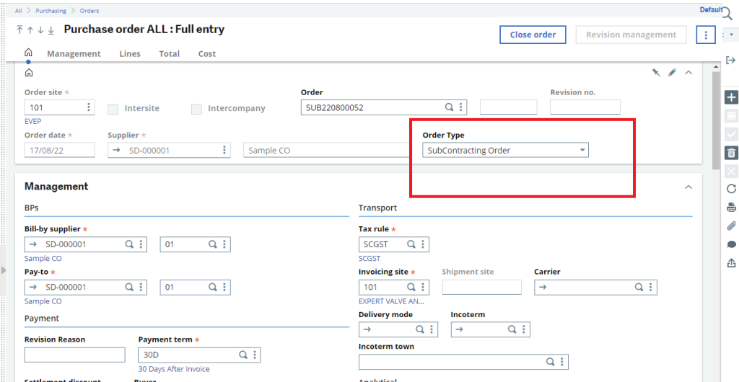Screen dimensions: 739x382
Task: Click the 'SCGST' text below the Tax rule field
Action: [x=369, y=259]
